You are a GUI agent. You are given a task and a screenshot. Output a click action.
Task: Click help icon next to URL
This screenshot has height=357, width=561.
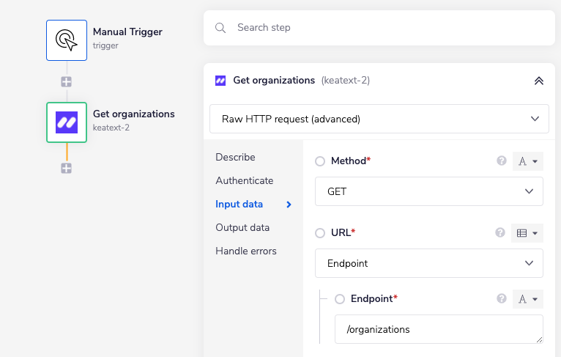point(502,233)
